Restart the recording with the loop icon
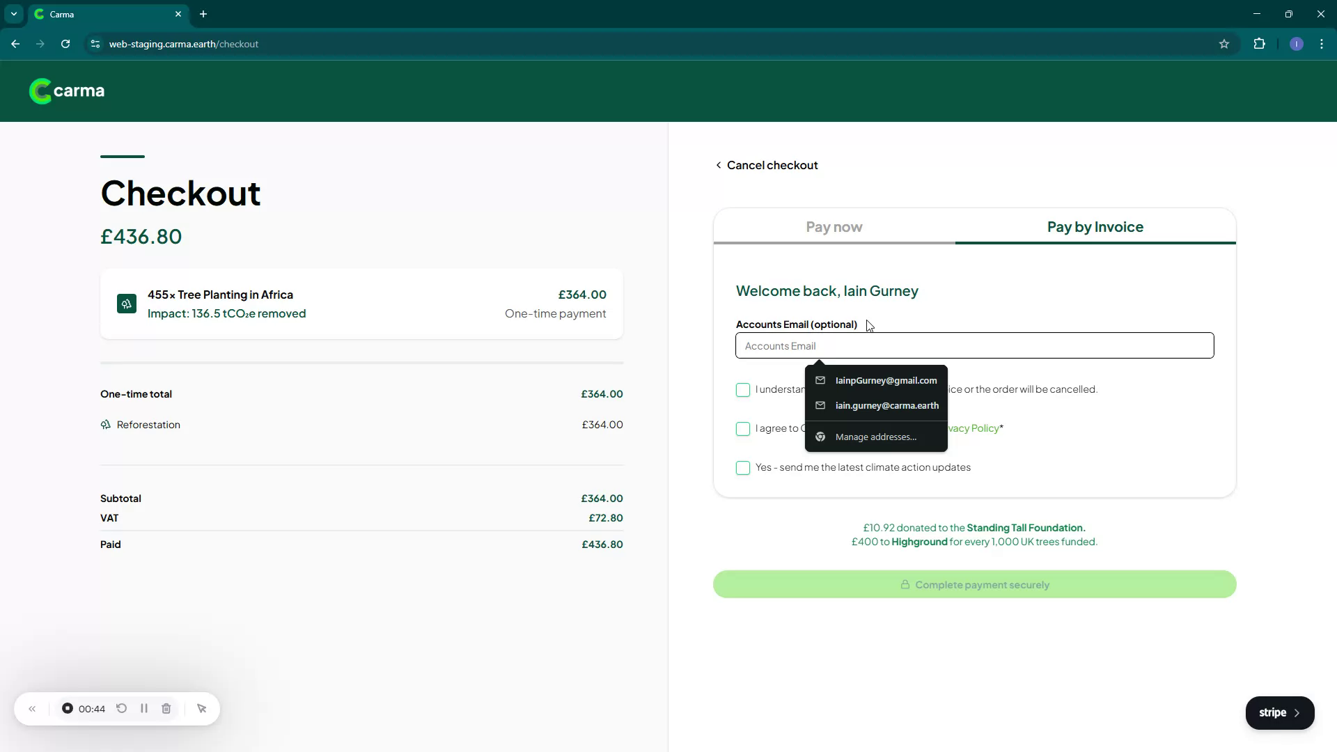Viewport: 1337px width, 752px height. point(121,708)
